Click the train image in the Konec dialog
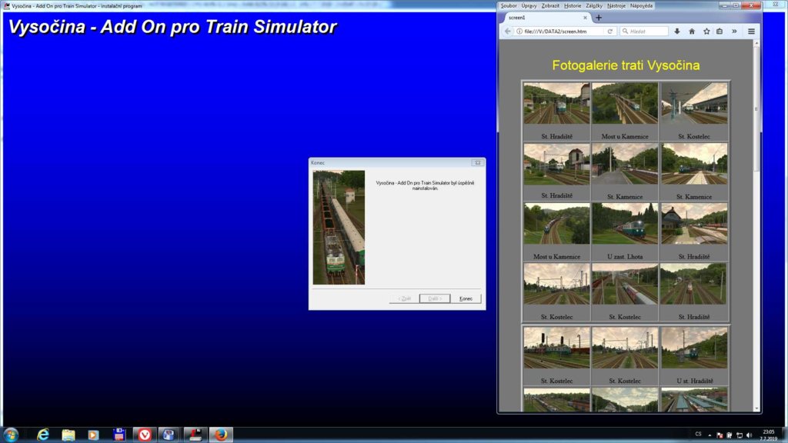Image resolution: width=788 pixels, height=443 pixels. pos(339,228)
